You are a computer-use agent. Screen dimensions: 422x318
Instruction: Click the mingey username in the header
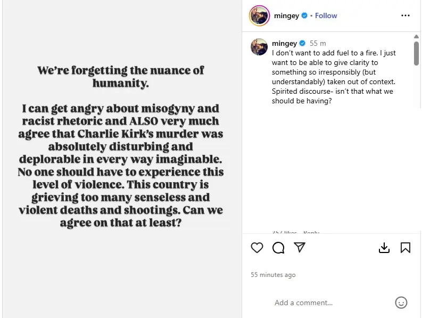point(286,15)
